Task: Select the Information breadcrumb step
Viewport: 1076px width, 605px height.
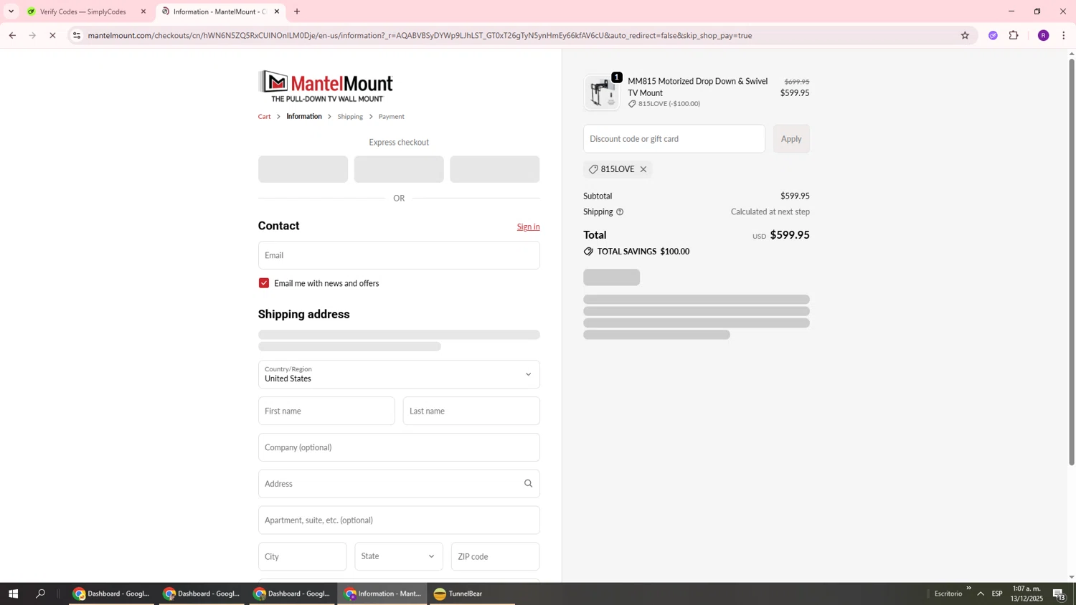Action: pos(304,117)
